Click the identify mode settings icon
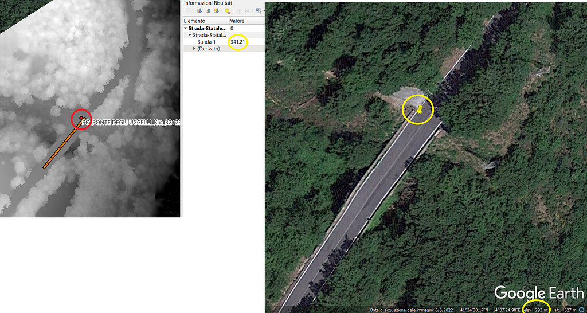587x313 pixels. 259,11
